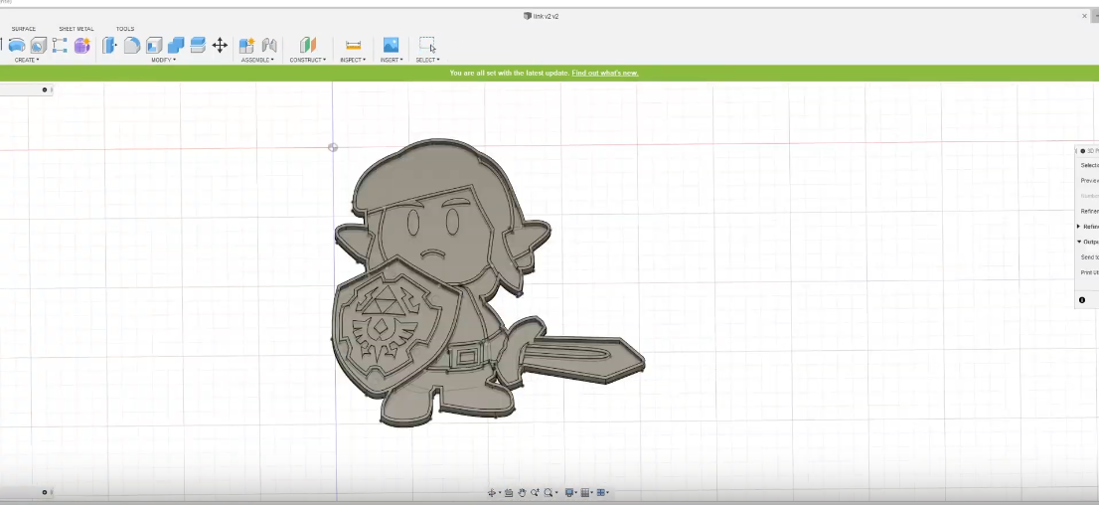Viewport: 1099px width, 505px height.
Task: Open the Modify dropdown menu
Action: tap(163, 61)
